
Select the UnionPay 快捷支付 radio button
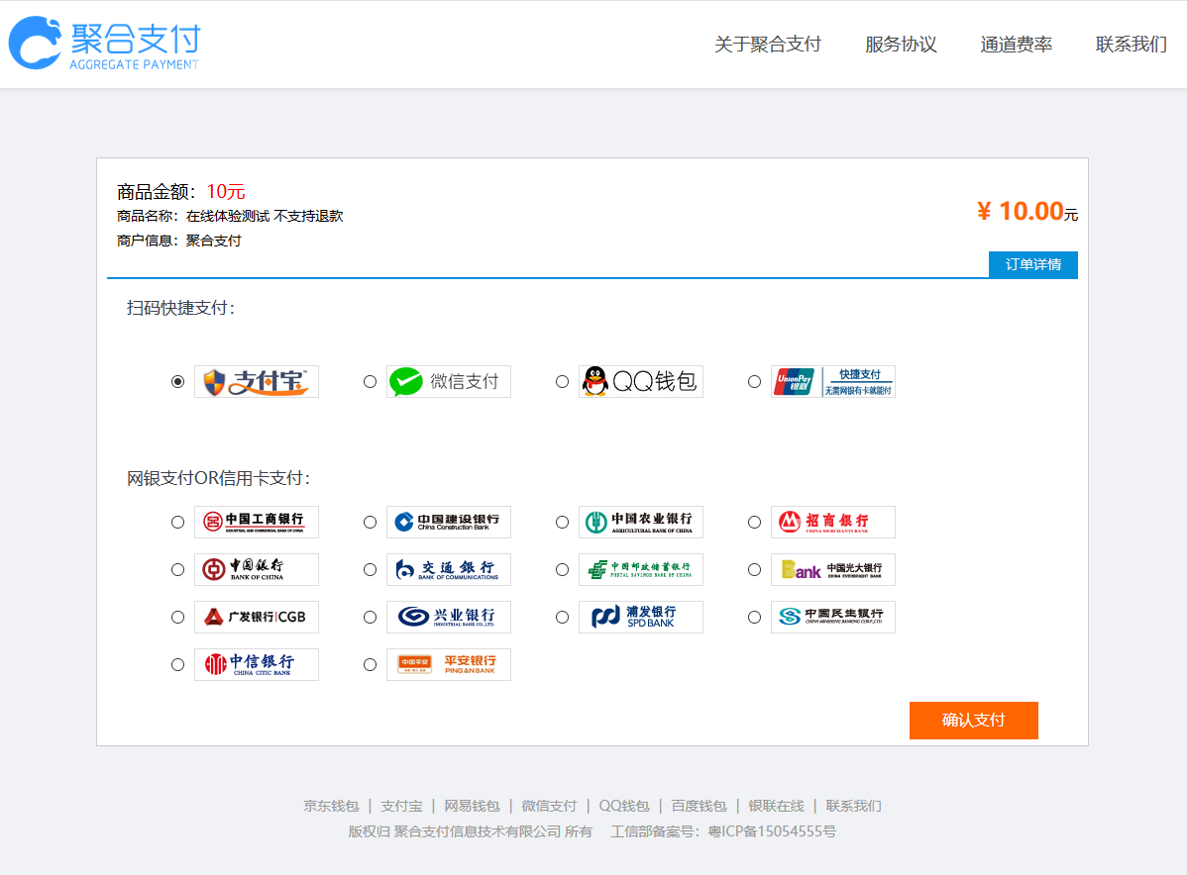coord(755,382)
